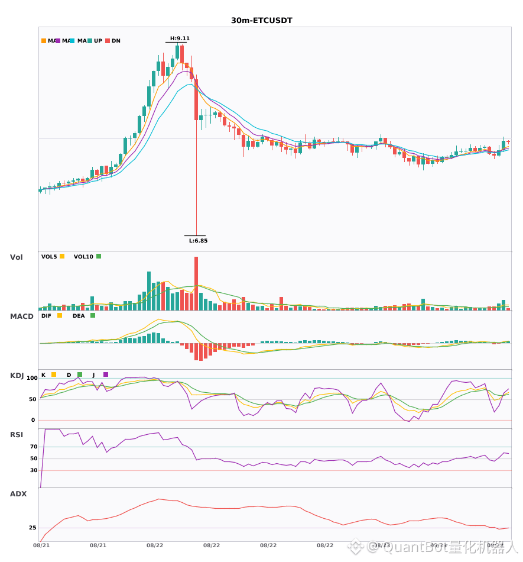The height and width of the screenshot is (562, 523).
Task: Click the H:9.11 high price label
Action: (x=180, y=38)
